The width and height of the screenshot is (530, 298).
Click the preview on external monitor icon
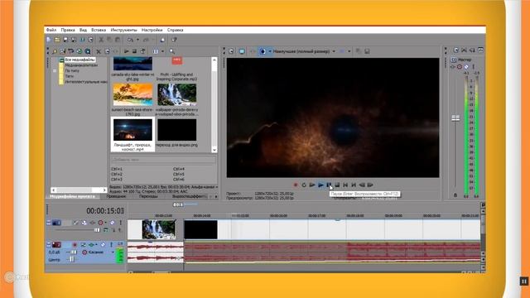(242, 51)
